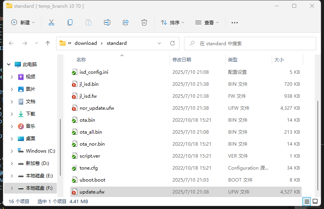Go up one folder level
The height and width of the screenshot is (209, 324).
click(48, 43)
